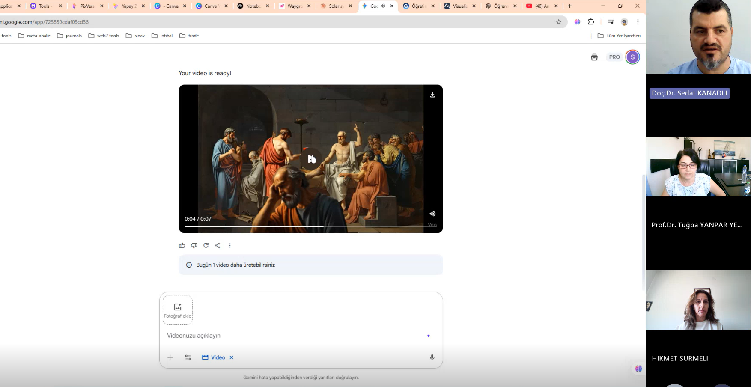Toggle mute on the playing Gemini tab
Viewport: 751px width, 387px height.
pos(383,6)
